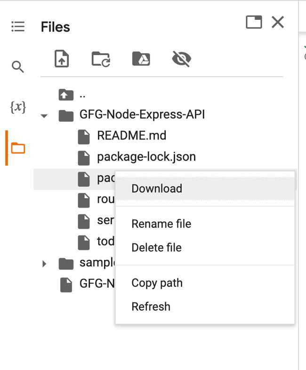Click Copy path in the context menu
306x370 pixels.
tap(157, 283)
